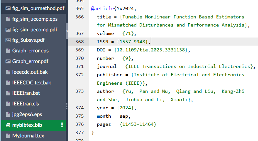
Task: Click the month value sep
Action: [x=124, y=116]
